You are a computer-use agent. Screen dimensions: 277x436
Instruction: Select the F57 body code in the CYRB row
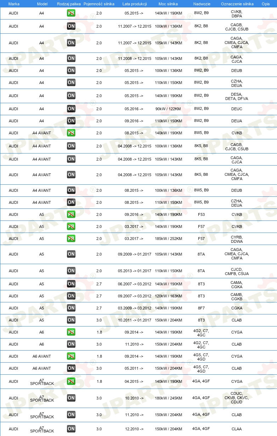pos(201,239)
